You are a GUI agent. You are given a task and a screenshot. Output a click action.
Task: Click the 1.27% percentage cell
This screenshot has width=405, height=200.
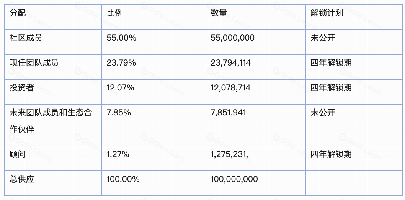154,158
